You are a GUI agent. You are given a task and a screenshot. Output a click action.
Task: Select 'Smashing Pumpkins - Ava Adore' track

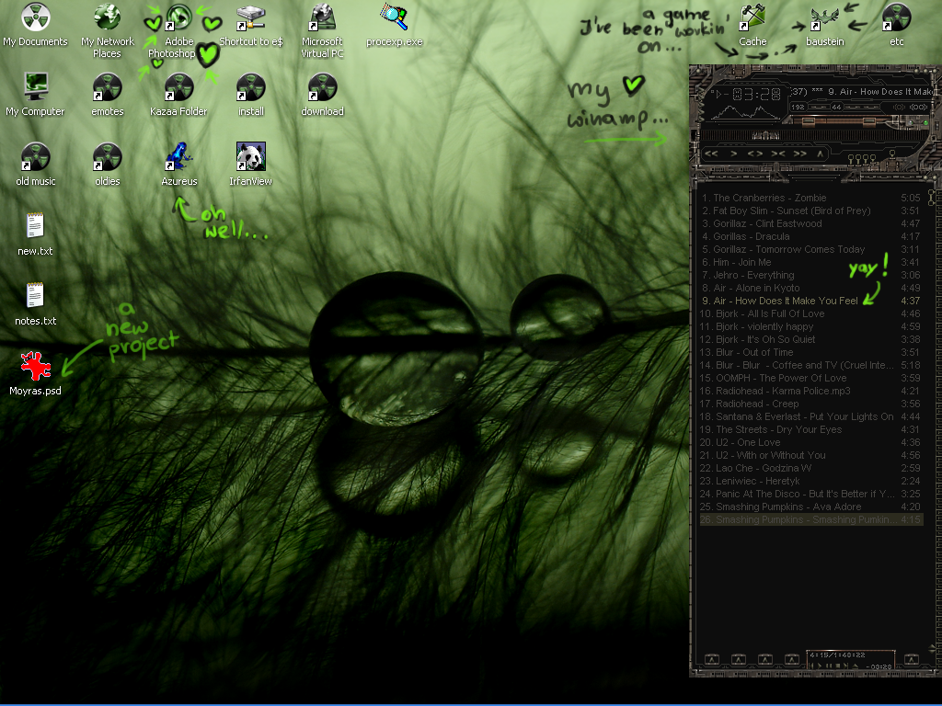(811, 507)
